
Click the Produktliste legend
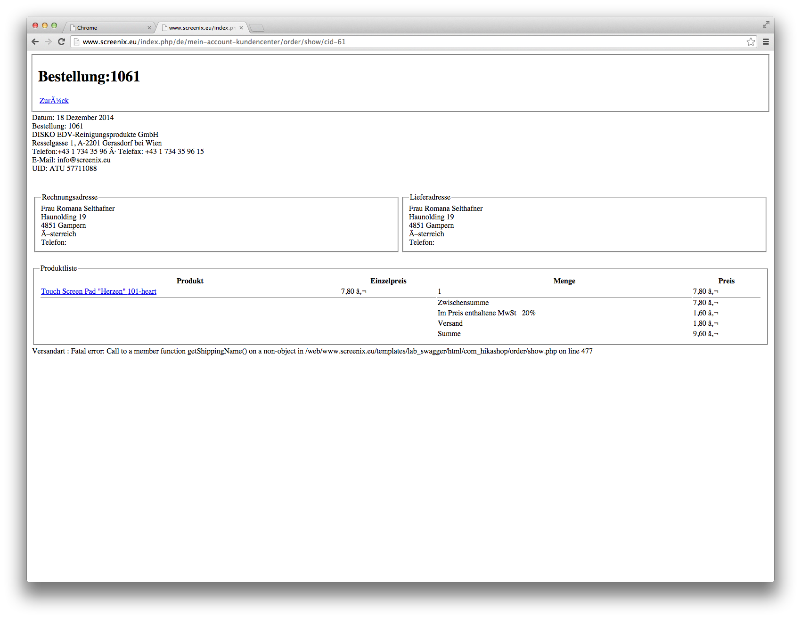pyautogui.click(x=59, y=268)
